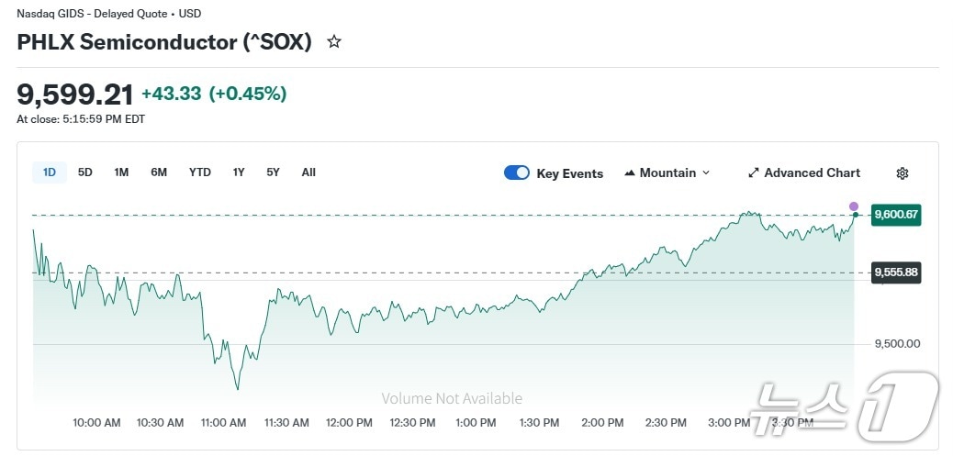This screenshot has width=953, height=456.
Task: Switch to the 5D range tab
Action: (x=84, y=172)
